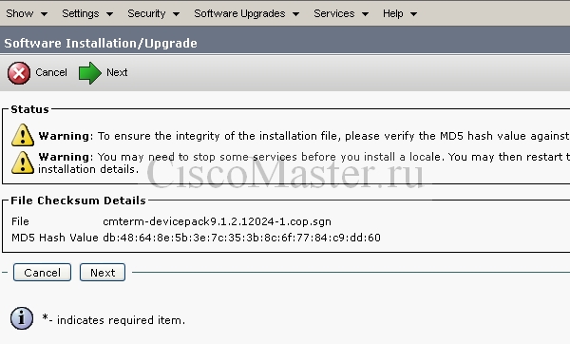Open the Services menu
This screenshot has width=570, height=344.
(x=334, y=13)
